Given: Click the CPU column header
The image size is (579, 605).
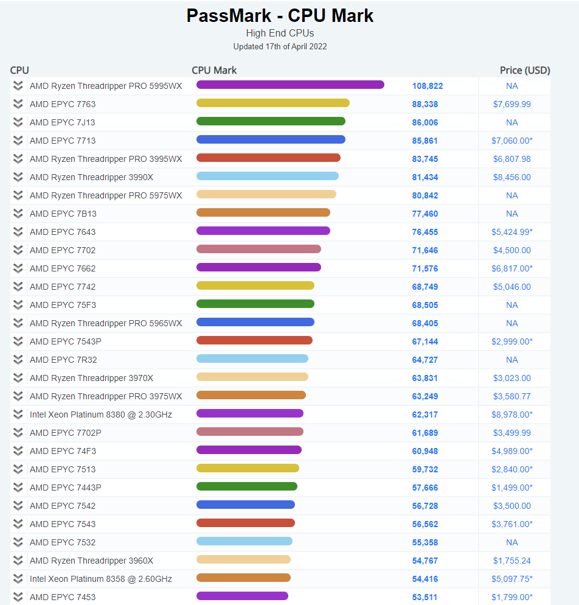Looking at the screenshot, I should click(19, 70).
